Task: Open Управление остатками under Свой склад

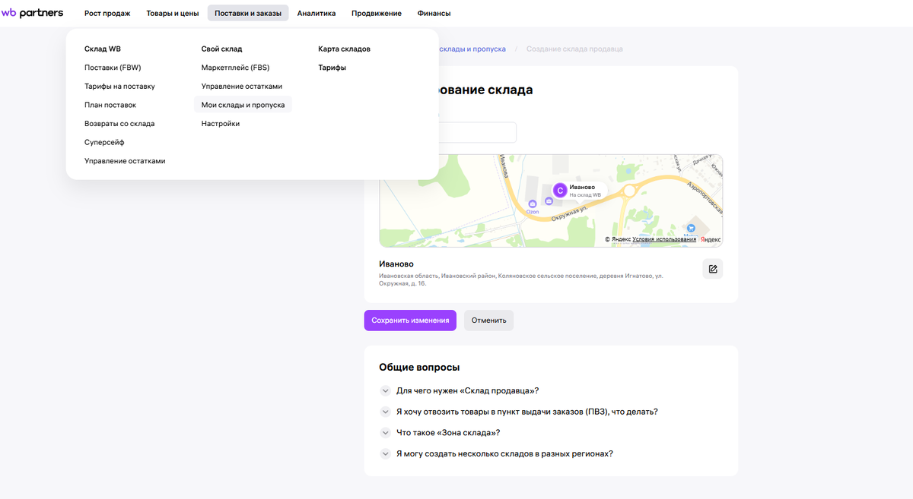Action: click(242, 87)
